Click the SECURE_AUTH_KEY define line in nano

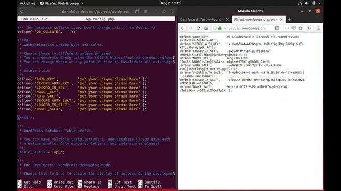click(82, 83)
